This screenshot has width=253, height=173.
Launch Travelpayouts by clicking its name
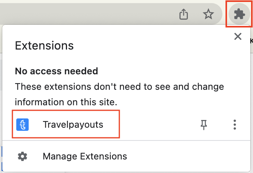(x=73, y=125)
